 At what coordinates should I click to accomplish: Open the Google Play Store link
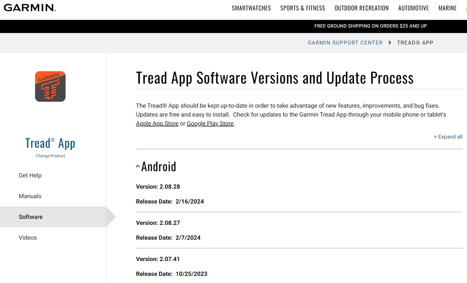[x=210, y=123]
